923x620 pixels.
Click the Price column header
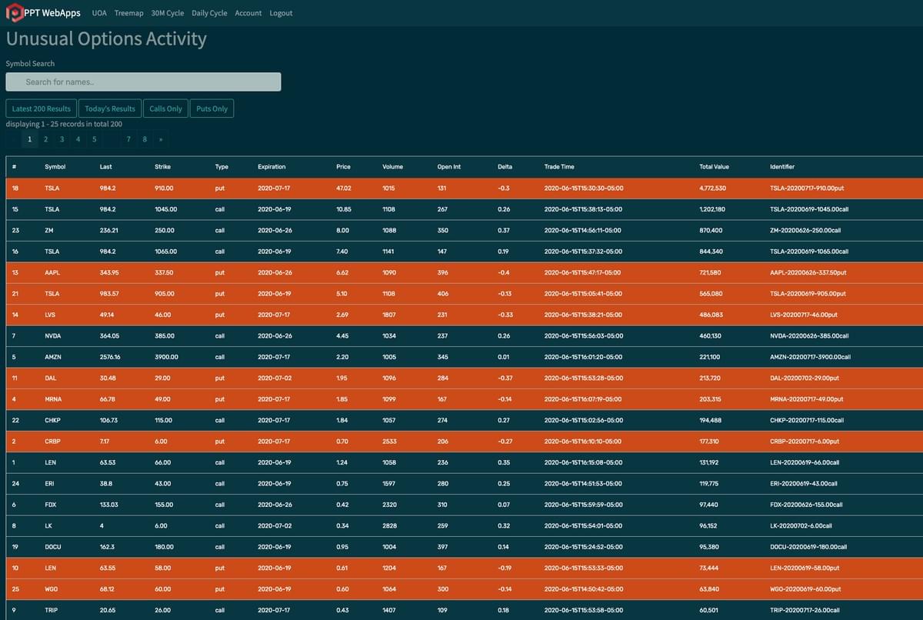(x=343, y=167)
